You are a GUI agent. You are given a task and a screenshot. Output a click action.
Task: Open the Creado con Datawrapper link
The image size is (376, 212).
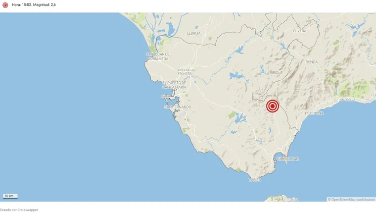pos(19,210)
